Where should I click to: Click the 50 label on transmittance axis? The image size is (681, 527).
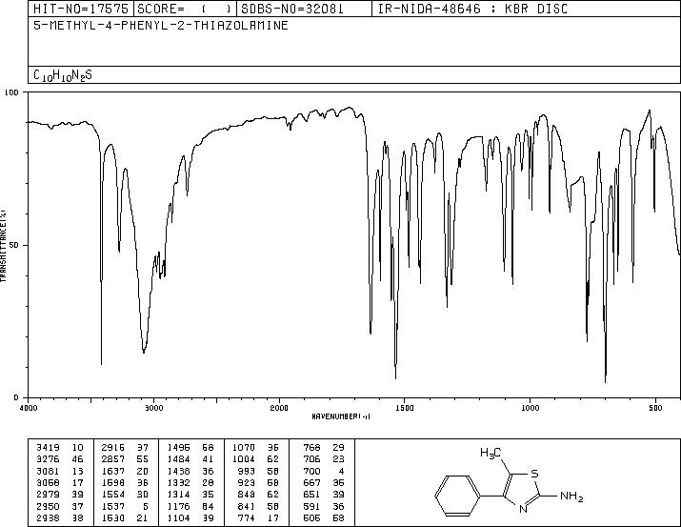pos(15,245)
